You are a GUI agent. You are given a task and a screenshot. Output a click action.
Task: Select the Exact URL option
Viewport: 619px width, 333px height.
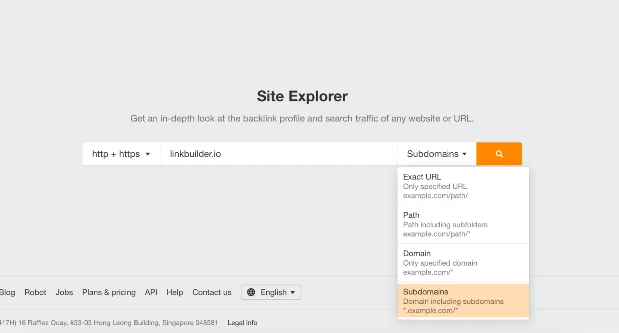(463, 186)
